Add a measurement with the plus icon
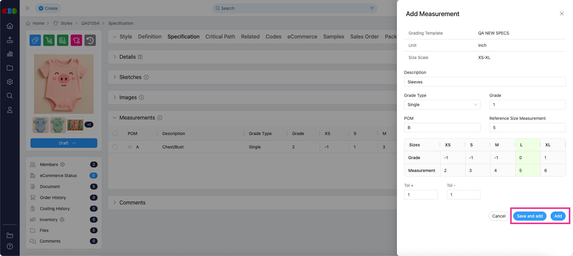Viewport: 573px width, 256px height. [x=160, y=118]
